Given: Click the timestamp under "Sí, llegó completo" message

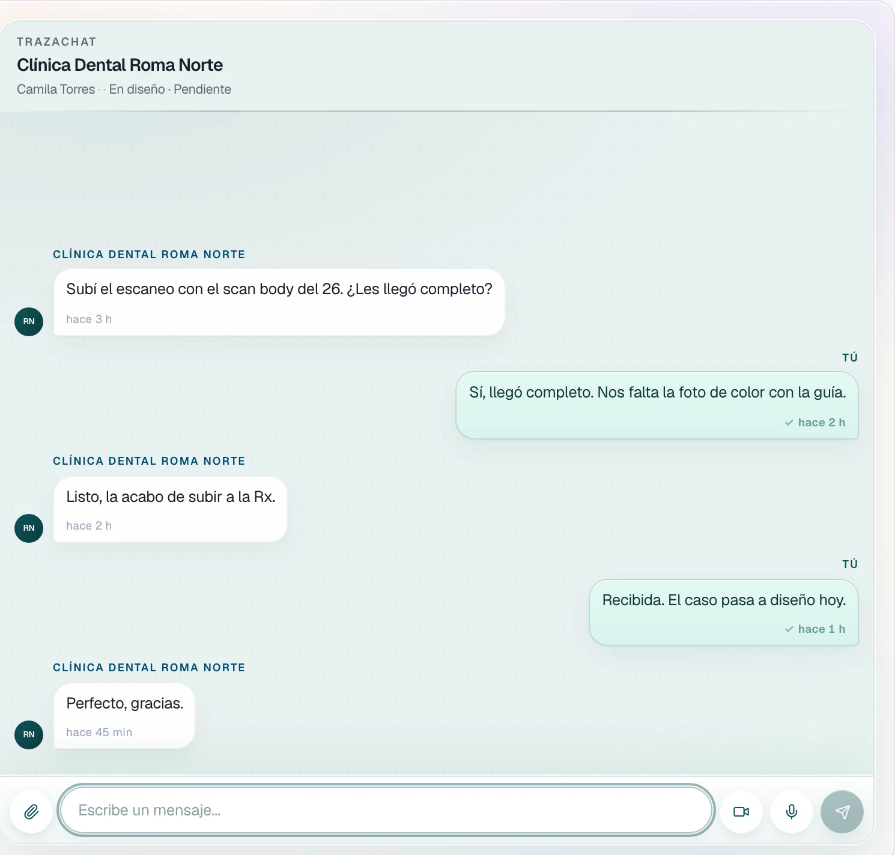Looking at the screenshot, I should (x=822, y=423).
